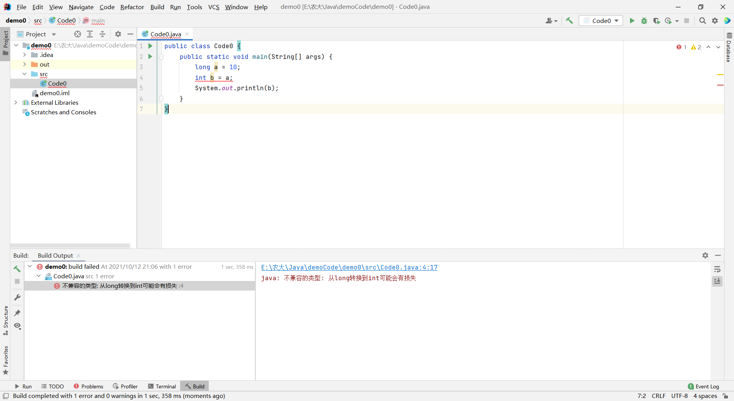
Task: Toggle scroll to end in build output
Action: (717, 281)
